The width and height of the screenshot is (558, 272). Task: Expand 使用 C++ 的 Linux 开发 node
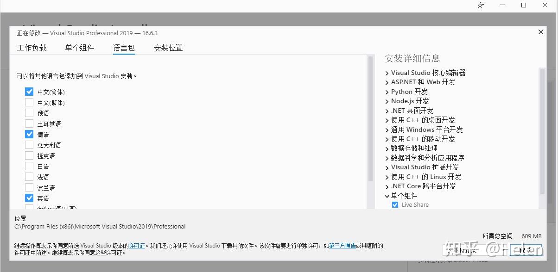[x=387, y=177]
